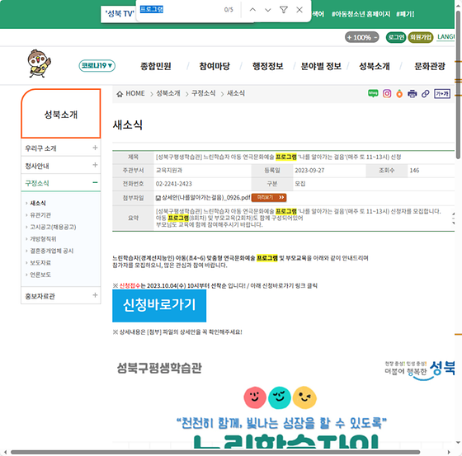The image size is (462, 456).
Task: Click 성북소개 in the breadcrumb
Action: 168,93
